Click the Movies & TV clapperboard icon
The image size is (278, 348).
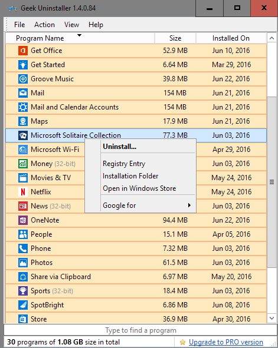pos(23,178)
